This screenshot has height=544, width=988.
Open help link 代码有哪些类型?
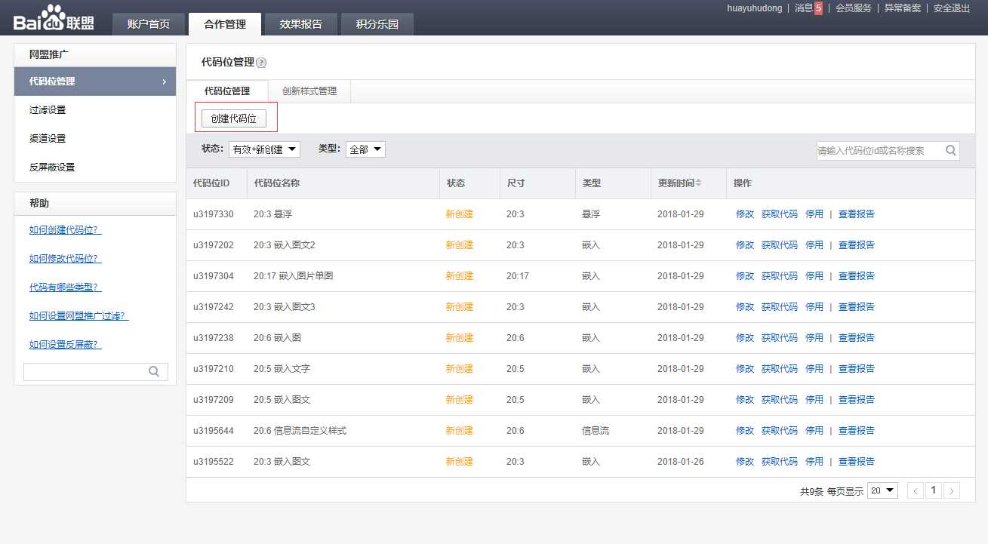pyautogui.click(x=65, y=287)
